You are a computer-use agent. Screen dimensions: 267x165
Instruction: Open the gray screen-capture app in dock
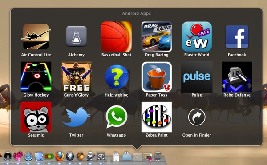(x=101, y=156)
